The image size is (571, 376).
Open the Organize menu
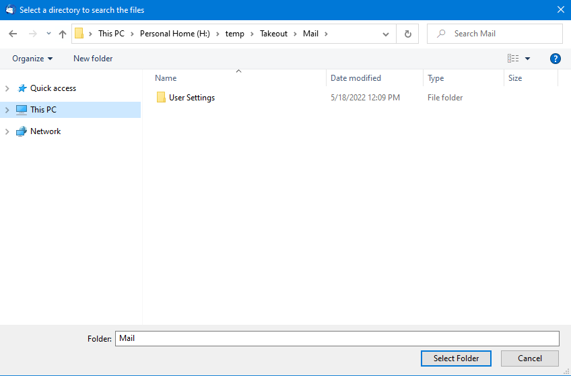click(32, 59)
